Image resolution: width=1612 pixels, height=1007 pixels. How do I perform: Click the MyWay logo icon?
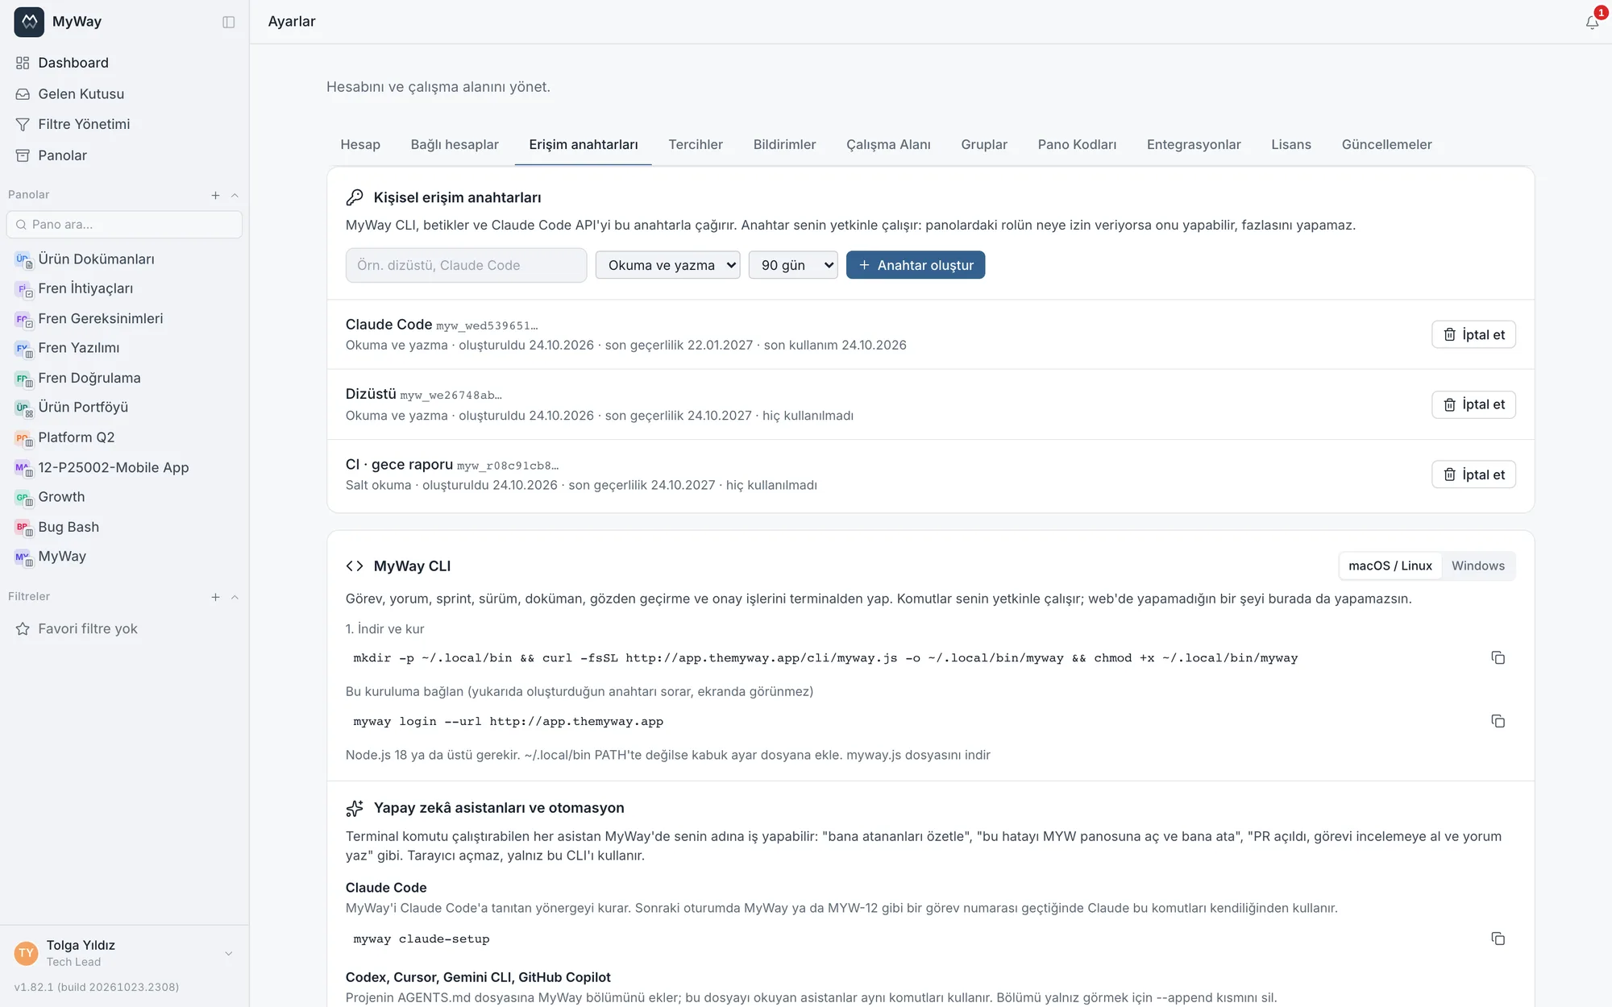tap(29, 22)
